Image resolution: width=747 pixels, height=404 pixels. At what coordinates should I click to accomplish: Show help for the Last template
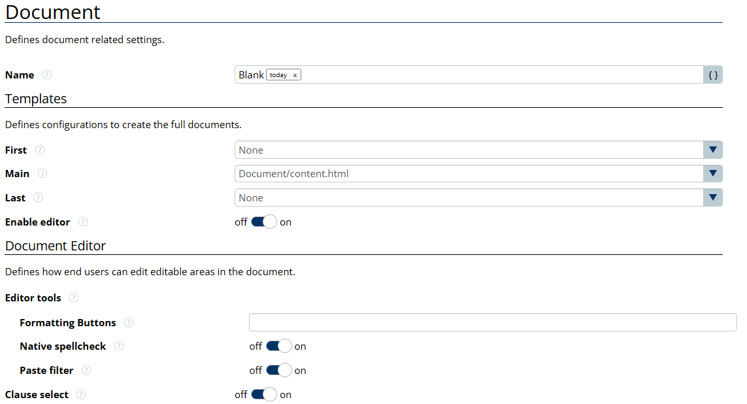coord(38,197)
